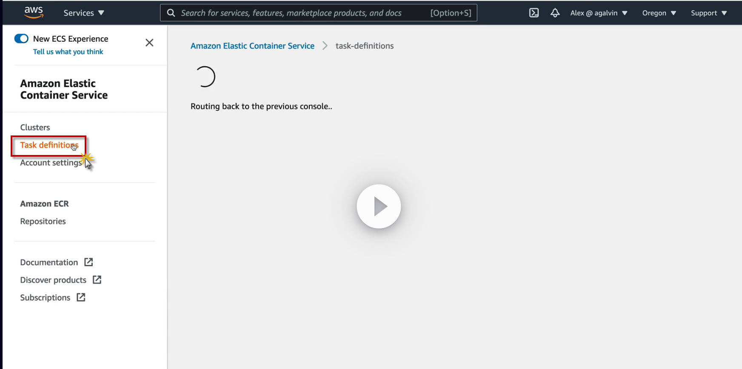Image resolution: width=742 pixels, height=369 pixels.
Task: Open the Oregon region selector
Action: 659,13
